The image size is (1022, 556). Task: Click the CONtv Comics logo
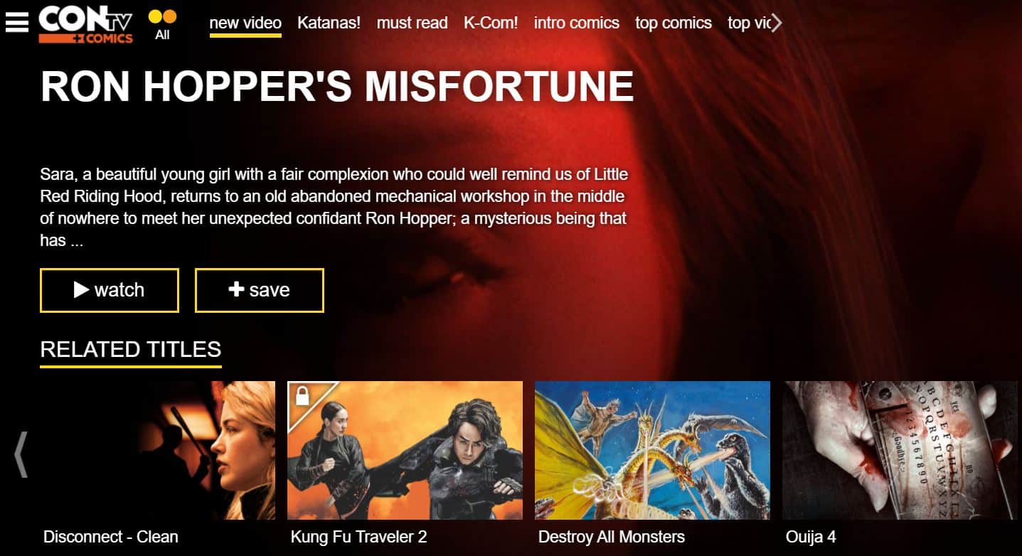pyautogui.click(x=86, y=24)
